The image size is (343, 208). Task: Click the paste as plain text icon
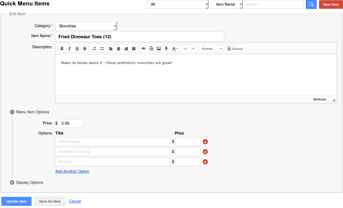click(x=151, y=49)
